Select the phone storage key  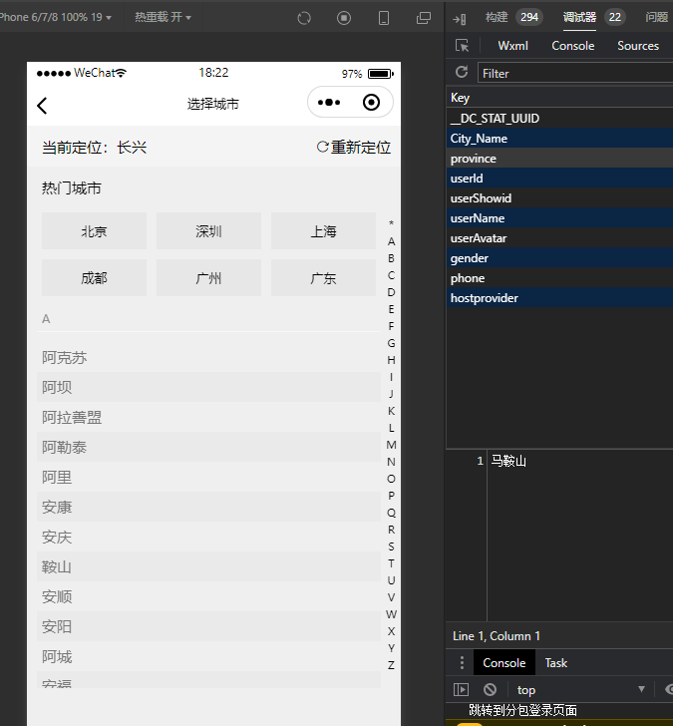pyautogui.click(x=559, y=277)
